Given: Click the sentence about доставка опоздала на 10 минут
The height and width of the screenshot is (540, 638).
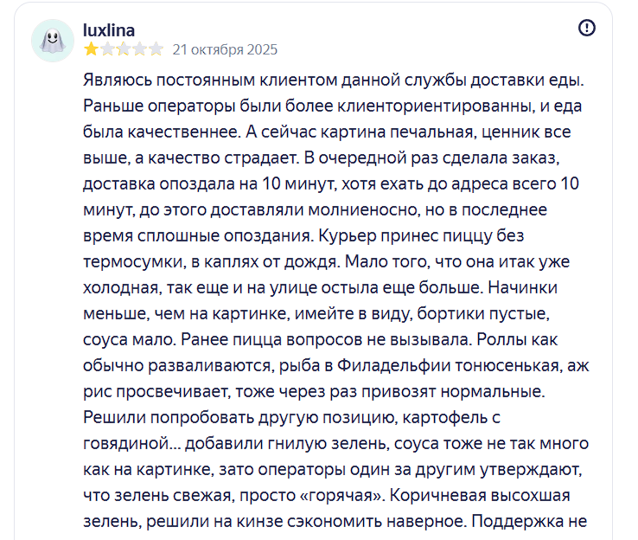Looking at the screenshot, I should (210, 184).
